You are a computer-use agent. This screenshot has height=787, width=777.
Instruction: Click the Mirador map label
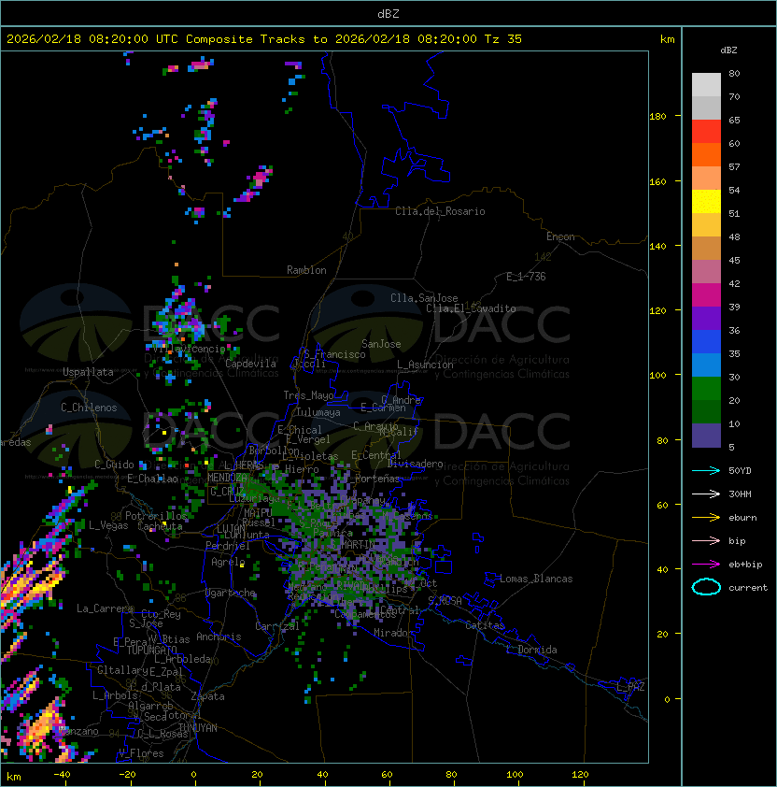[393, 633]
